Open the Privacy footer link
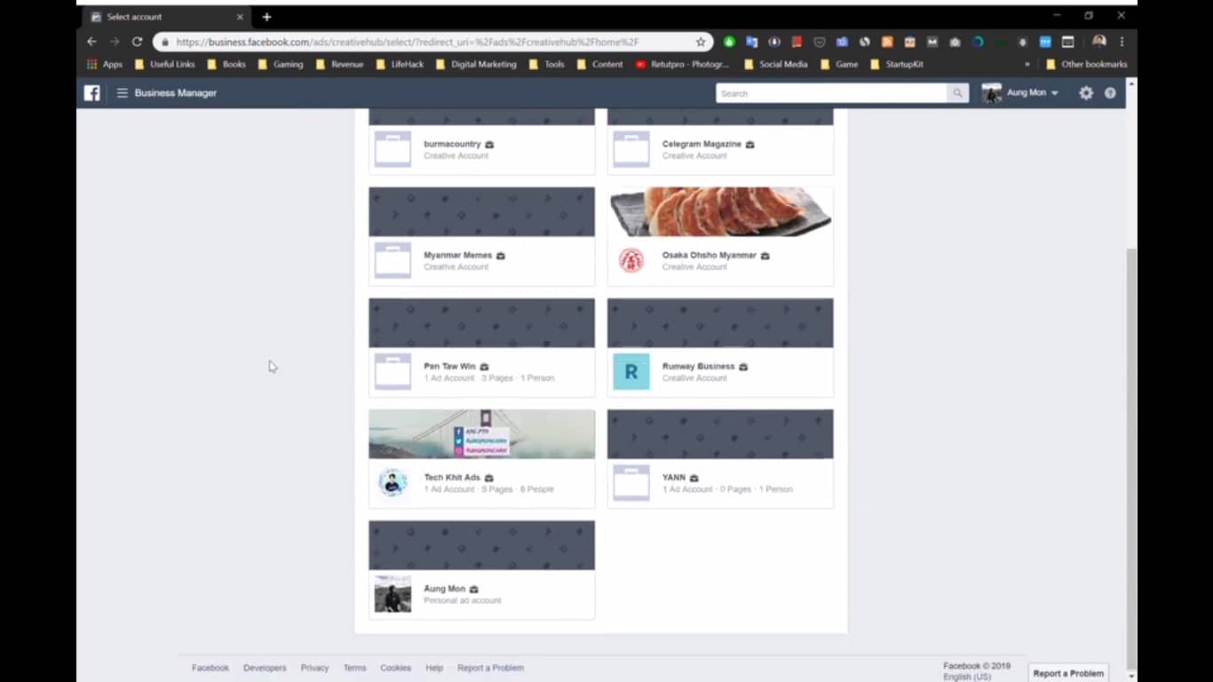1213x682 pixels. [x=314, y=668]
